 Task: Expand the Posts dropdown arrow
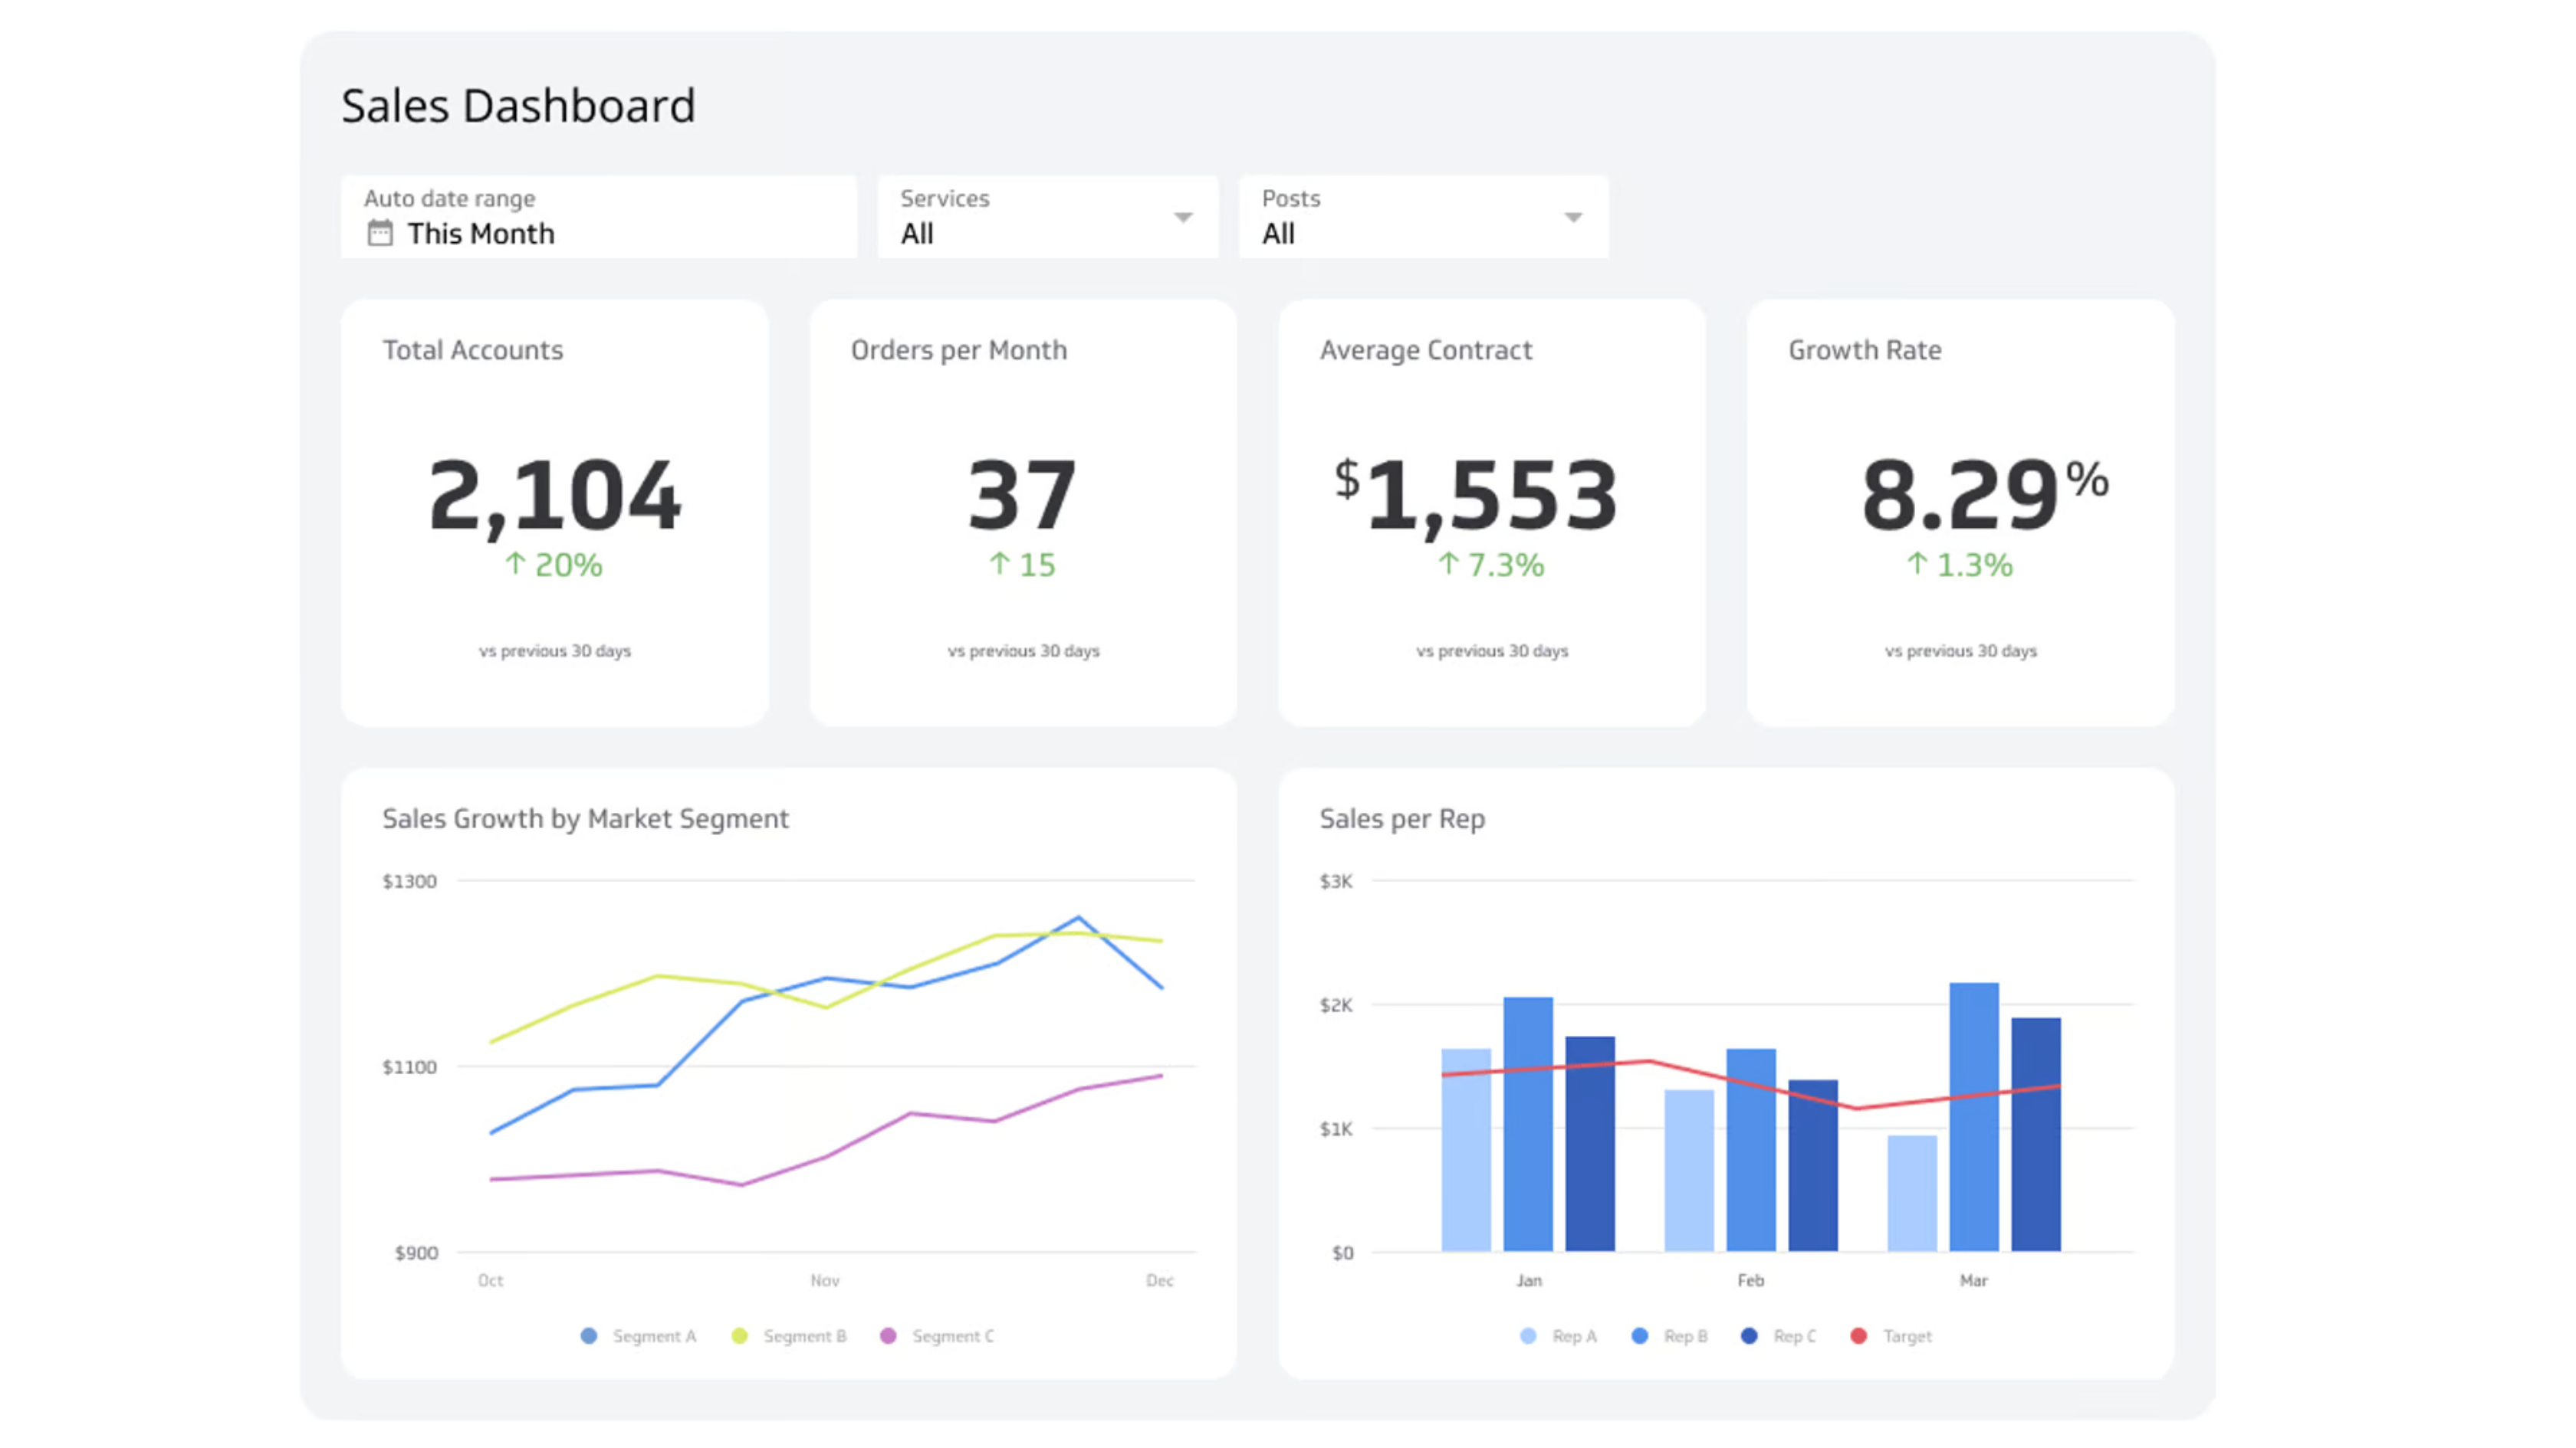point(1573,217)
